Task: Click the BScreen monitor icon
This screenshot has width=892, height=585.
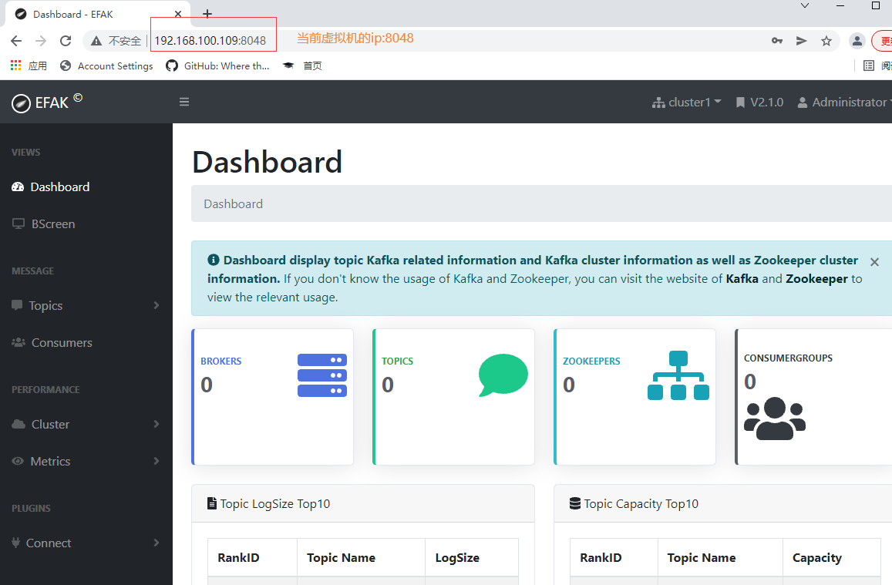Action: (x=19, y=224)
